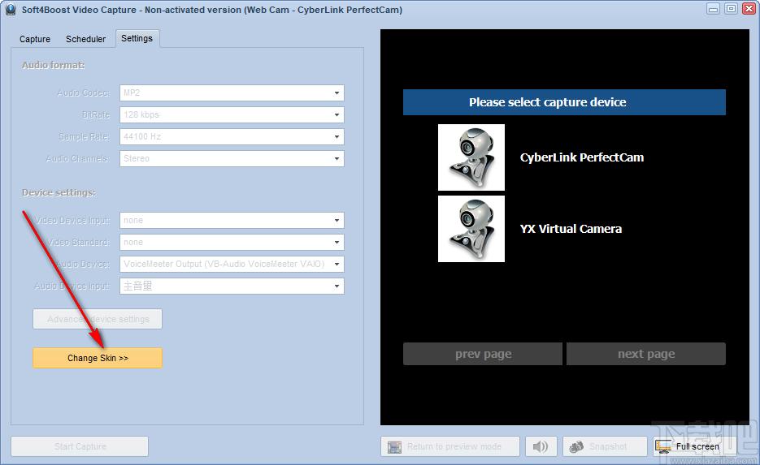This screenshot has width=760, height=465.
Task: Switch to the Scheduler tab
Action: click(85, 39)
